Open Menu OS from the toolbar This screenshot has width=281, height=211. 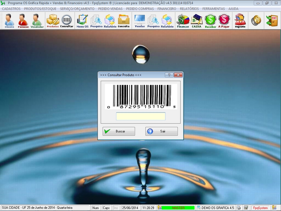pos(82,21)
